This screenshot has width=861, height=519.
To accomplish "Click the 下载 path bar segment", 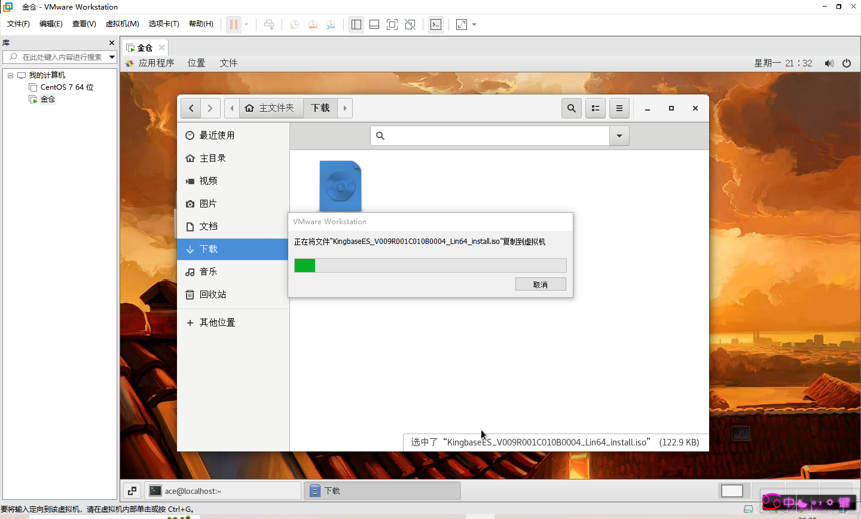I will (320, 108).
